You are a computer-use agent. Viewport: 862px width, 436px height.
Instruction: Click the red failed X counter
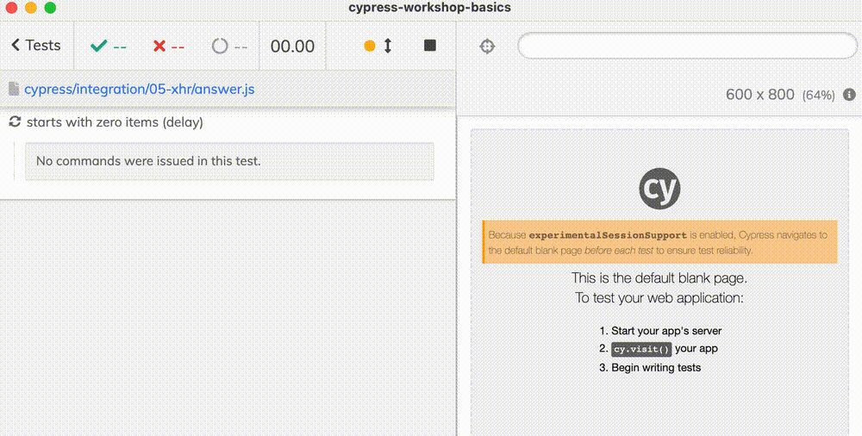[x=169, y=46]
